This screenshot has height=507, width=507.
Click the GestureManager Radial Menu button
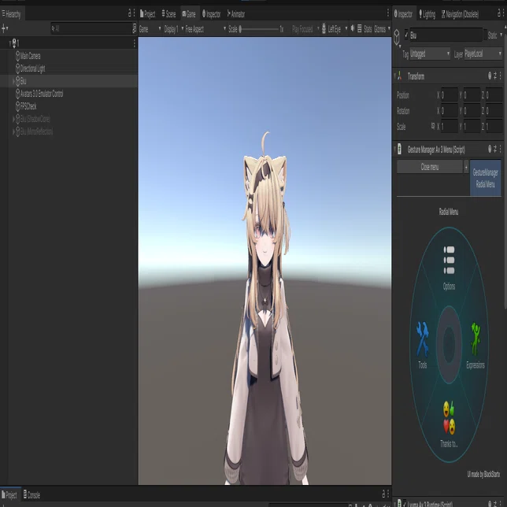click(x=485, y=178)
